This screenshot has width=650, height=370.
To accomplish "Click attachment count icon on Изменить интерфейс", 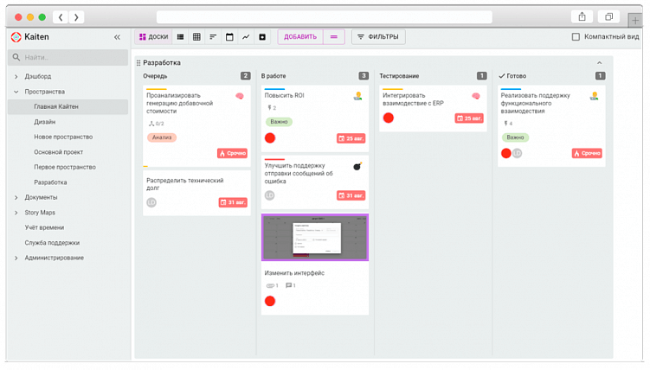I will pos(272,285).
